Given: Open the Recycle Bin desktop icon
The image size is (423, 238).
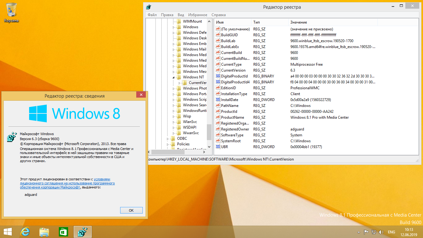Looking at the screenshot, I should click(x=11, y=12).
